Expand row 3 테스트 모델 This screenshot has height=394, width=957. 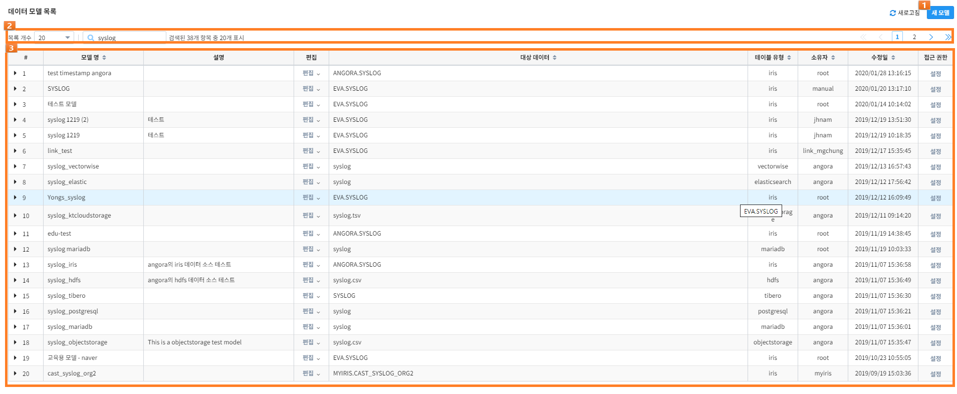pos(15,104)
